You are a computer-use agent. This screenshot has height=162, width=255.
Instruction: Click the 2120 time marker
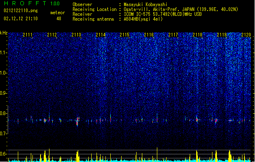coord(246,35)
